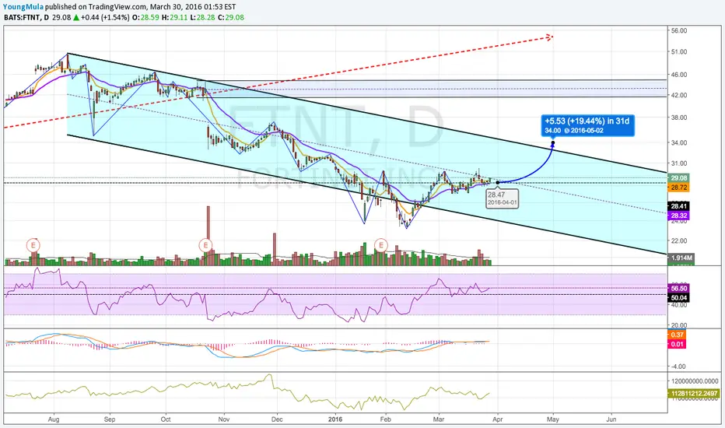Open the YoungMula author link

coord(23,7)
